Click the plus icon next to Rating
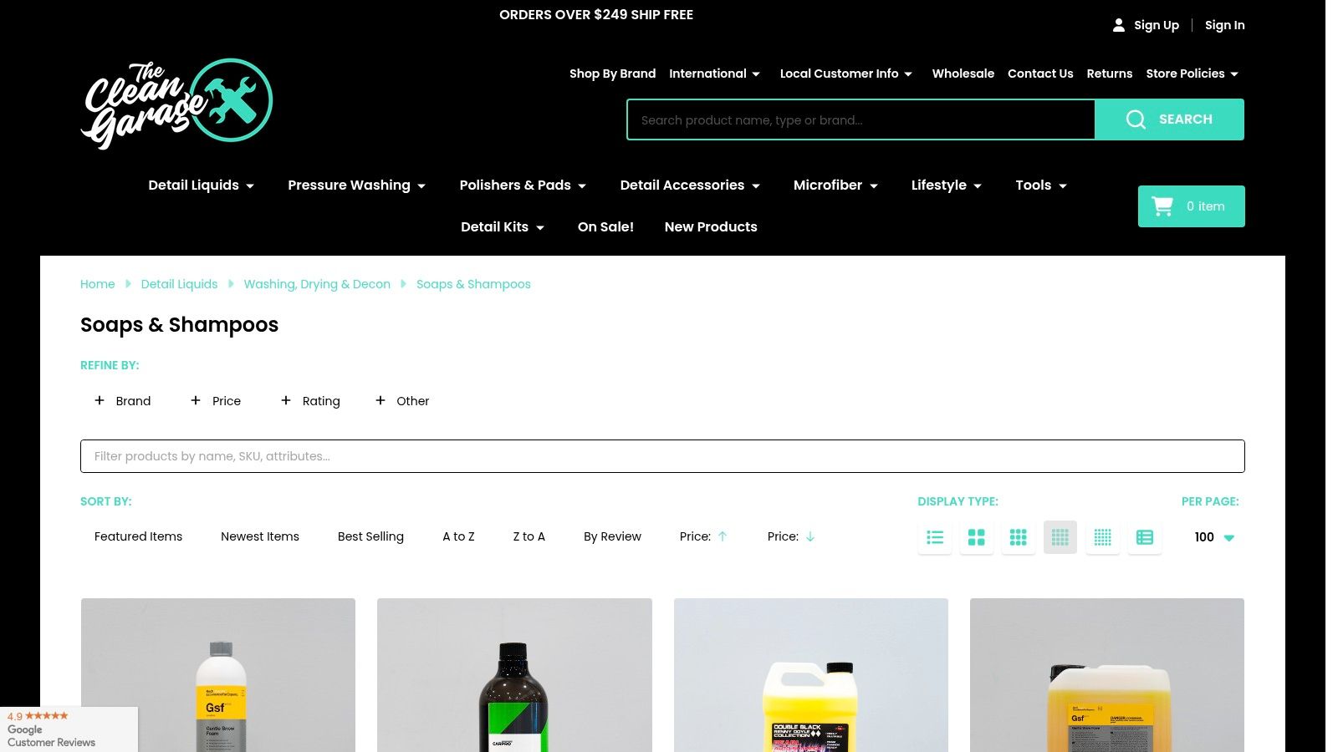 coord(286,400)
